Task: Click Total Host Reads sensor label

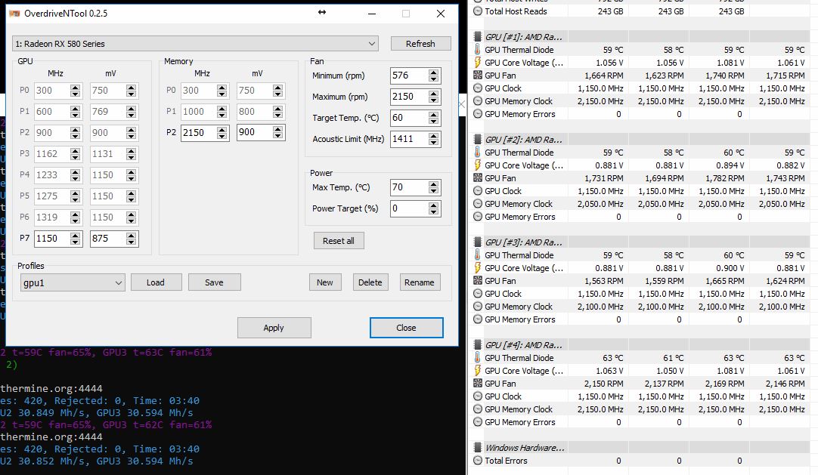Action: point(516,11)
